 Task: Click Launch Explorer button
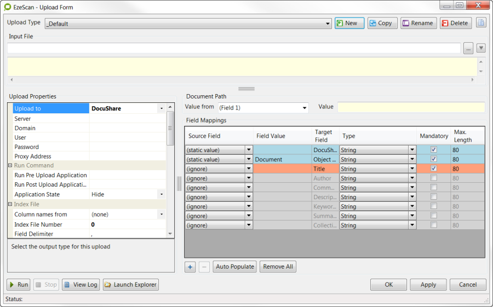[131, 285]
